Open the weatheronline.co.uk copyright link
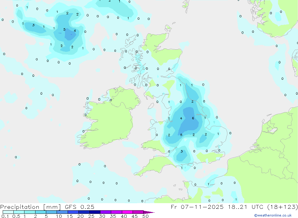Screen dimensions: 298x218 pos(273,215)
